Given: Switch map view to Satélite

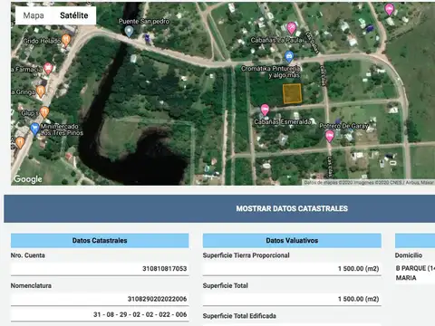Looking at the screenshot, I should 74,15.
